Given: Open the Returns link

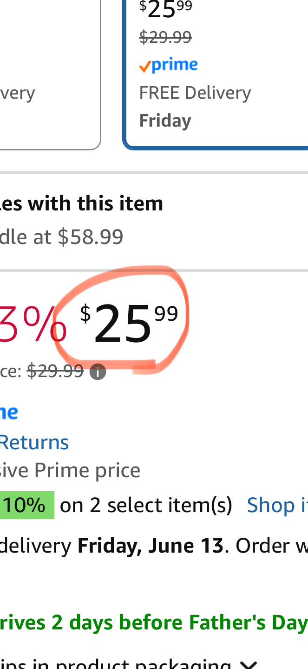Looking at the screenshot, I should click(x=34, y=442).
